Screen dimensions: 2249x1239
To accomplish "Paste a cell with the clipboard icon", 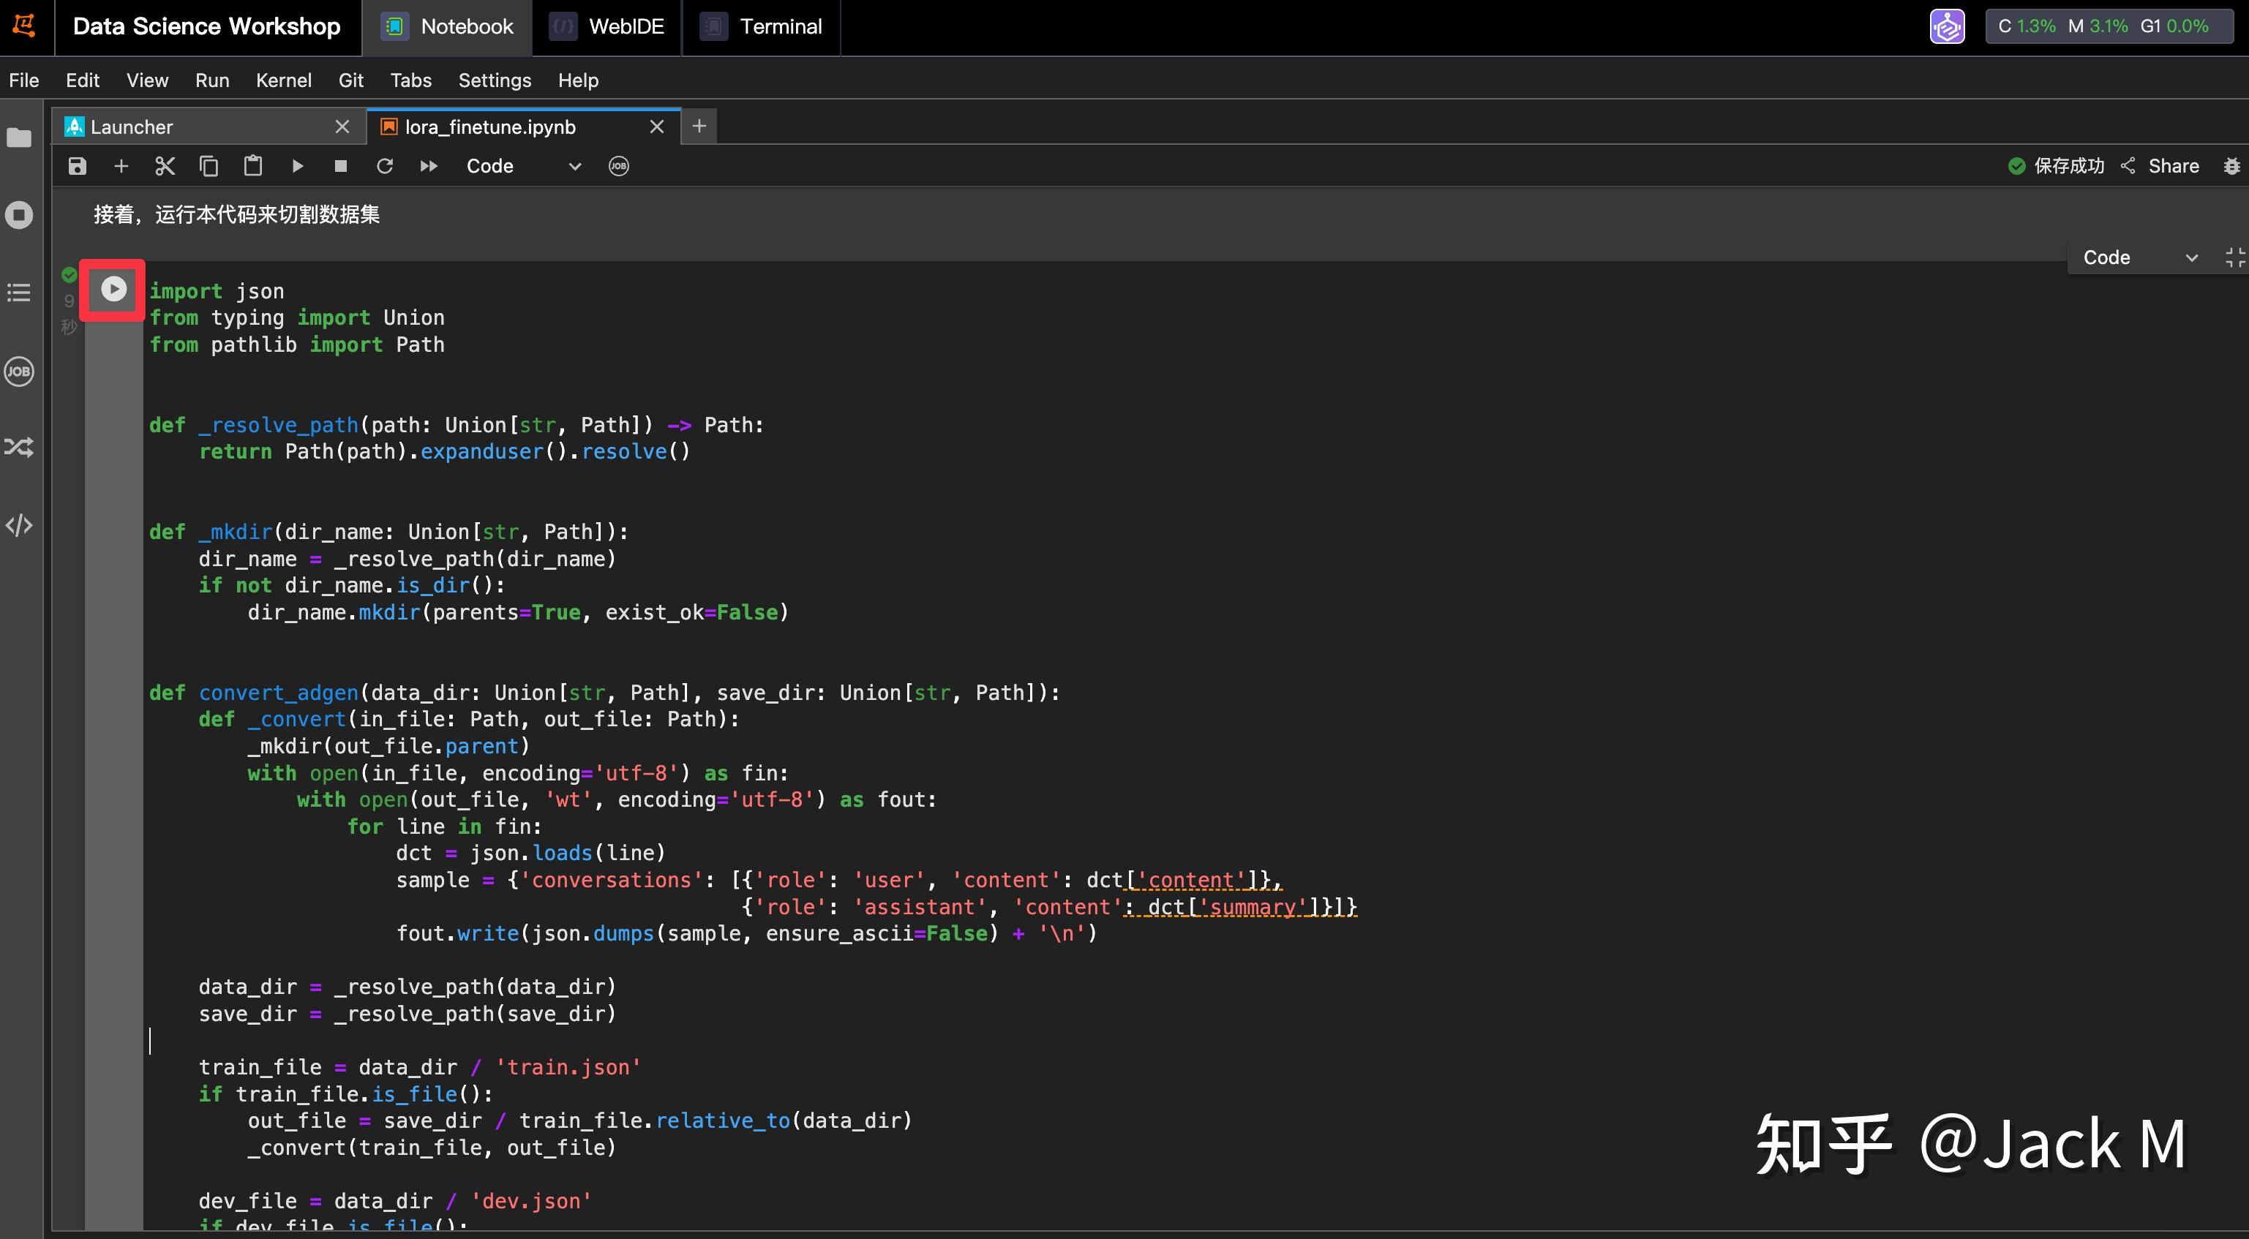I will coord(253,166).
